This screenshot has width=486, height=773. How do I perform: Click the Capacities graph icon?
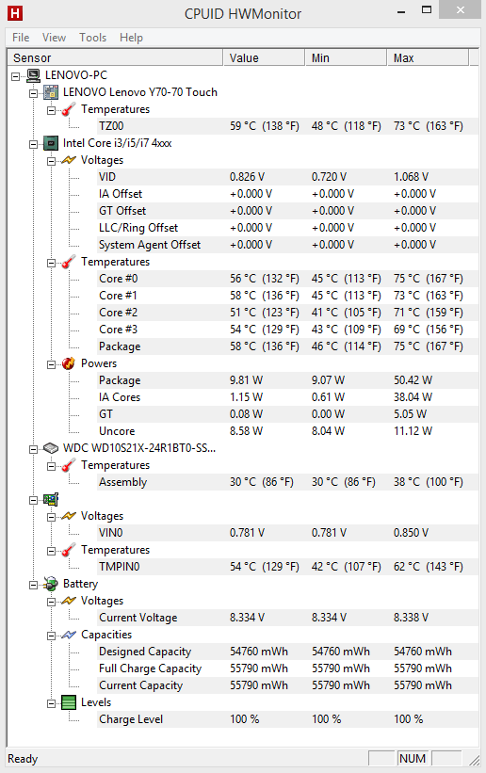69,635
